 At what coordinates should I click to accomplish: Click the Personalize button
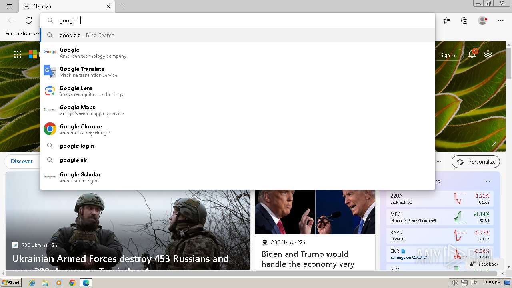click(476, 162)
